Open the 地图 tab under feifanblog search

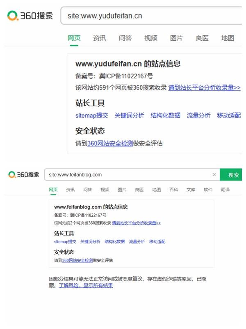156,190
